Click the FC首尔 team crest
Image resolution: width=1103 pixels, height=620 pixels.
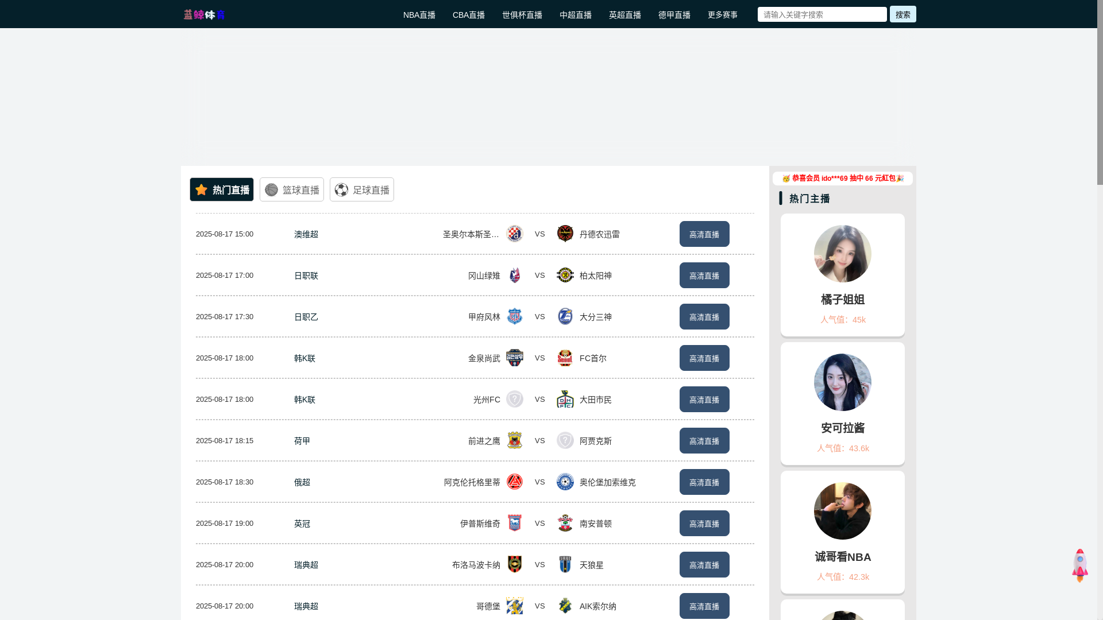565,358
